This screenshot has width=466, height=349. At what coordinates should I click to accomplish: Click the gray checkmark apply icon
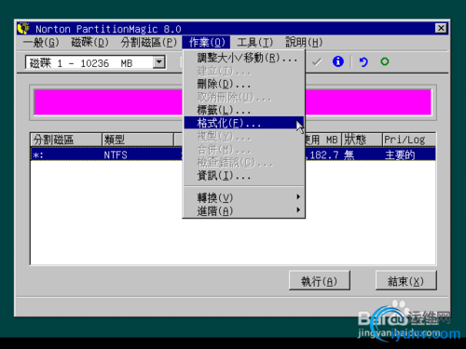click(317, 62)
